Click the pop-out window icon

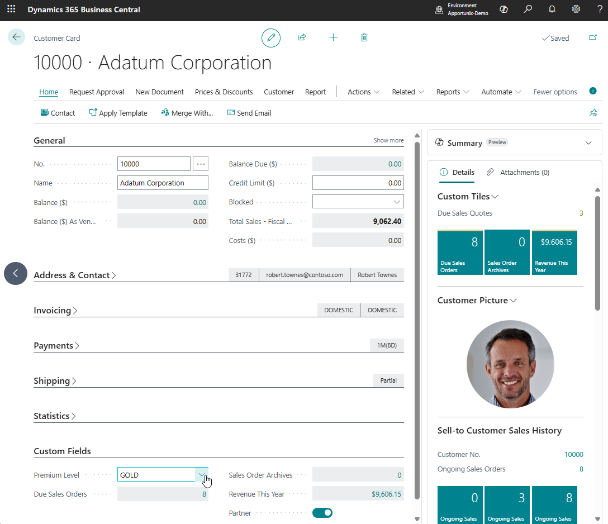(593, 38)
